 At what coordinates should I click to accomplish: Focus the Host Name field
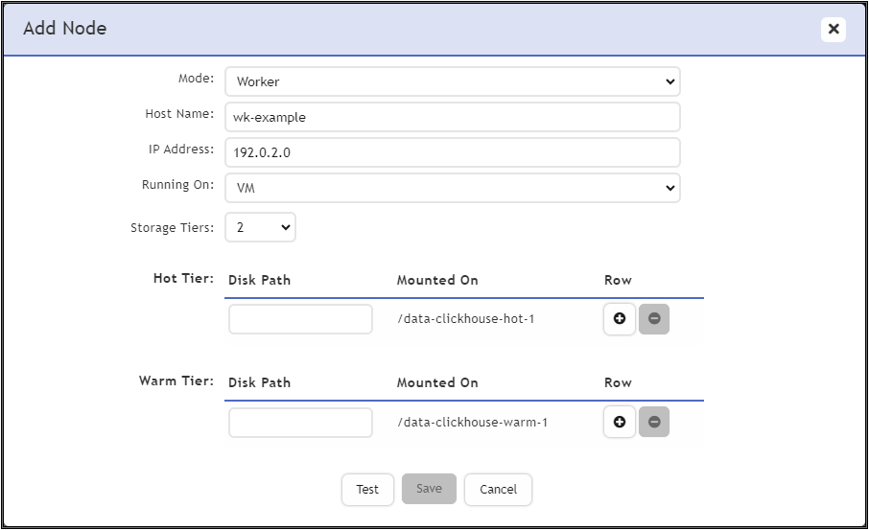452,117
